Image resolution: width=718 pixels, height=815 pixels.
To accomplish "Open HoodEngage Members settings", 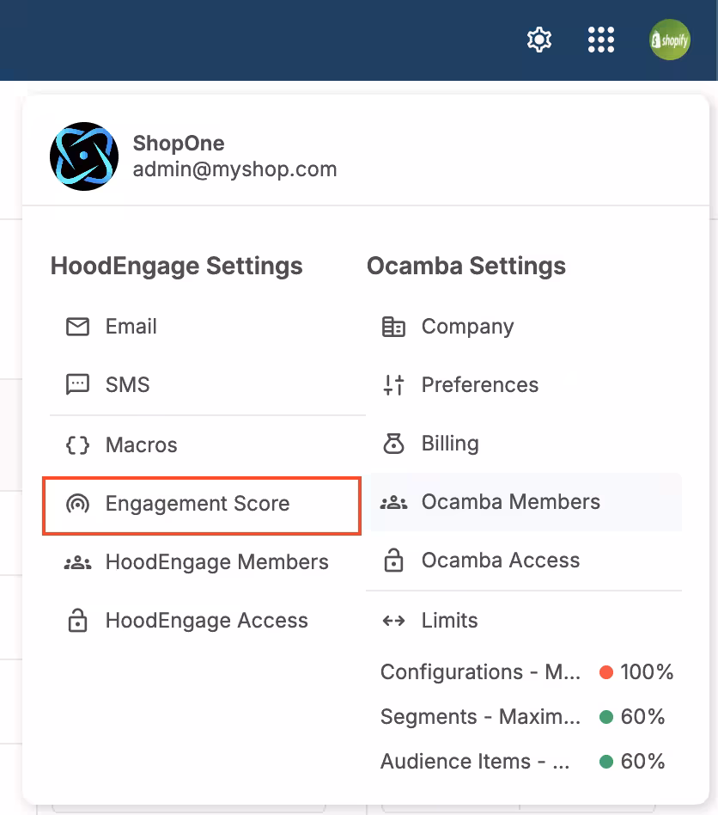I will 216,561.
